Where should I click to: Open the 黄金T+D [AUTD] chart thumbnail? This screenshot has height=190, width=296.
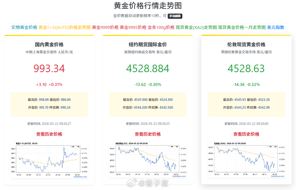point(49,160)
